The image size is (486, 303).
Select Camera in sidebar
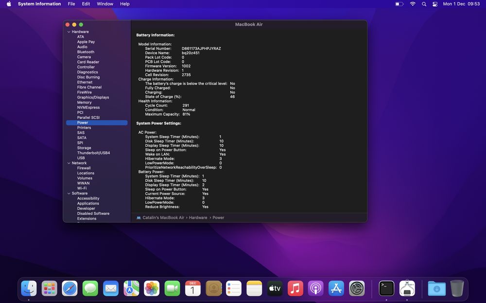tap(84, 57)
